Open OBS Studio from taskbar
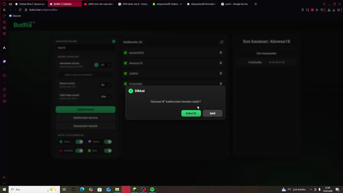Screen dimensions: 343x193 143,190
